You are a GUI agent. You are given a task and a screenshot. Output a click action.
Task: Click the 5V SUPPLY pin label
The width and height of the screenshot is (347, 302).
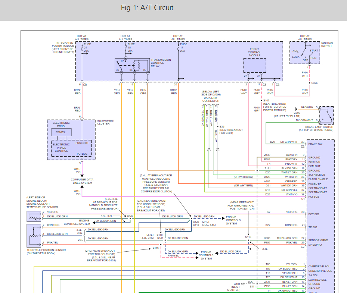(315, 245)
